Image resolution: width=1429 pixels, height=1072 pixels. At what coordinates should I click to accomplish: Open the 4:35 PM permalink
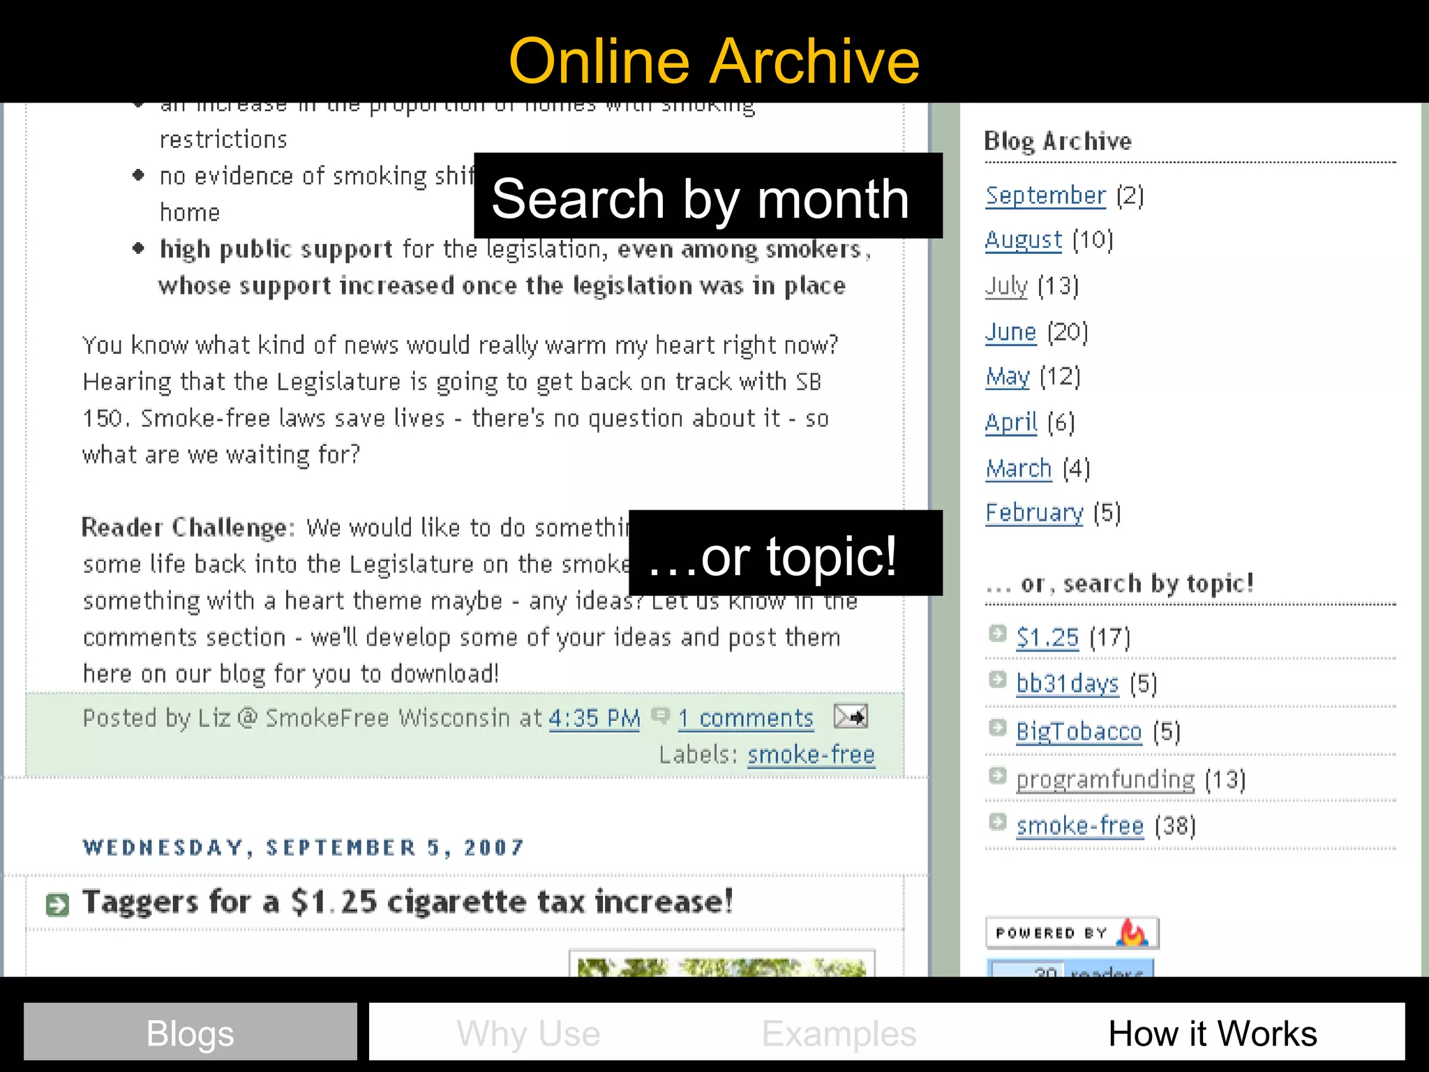[594, 718]
